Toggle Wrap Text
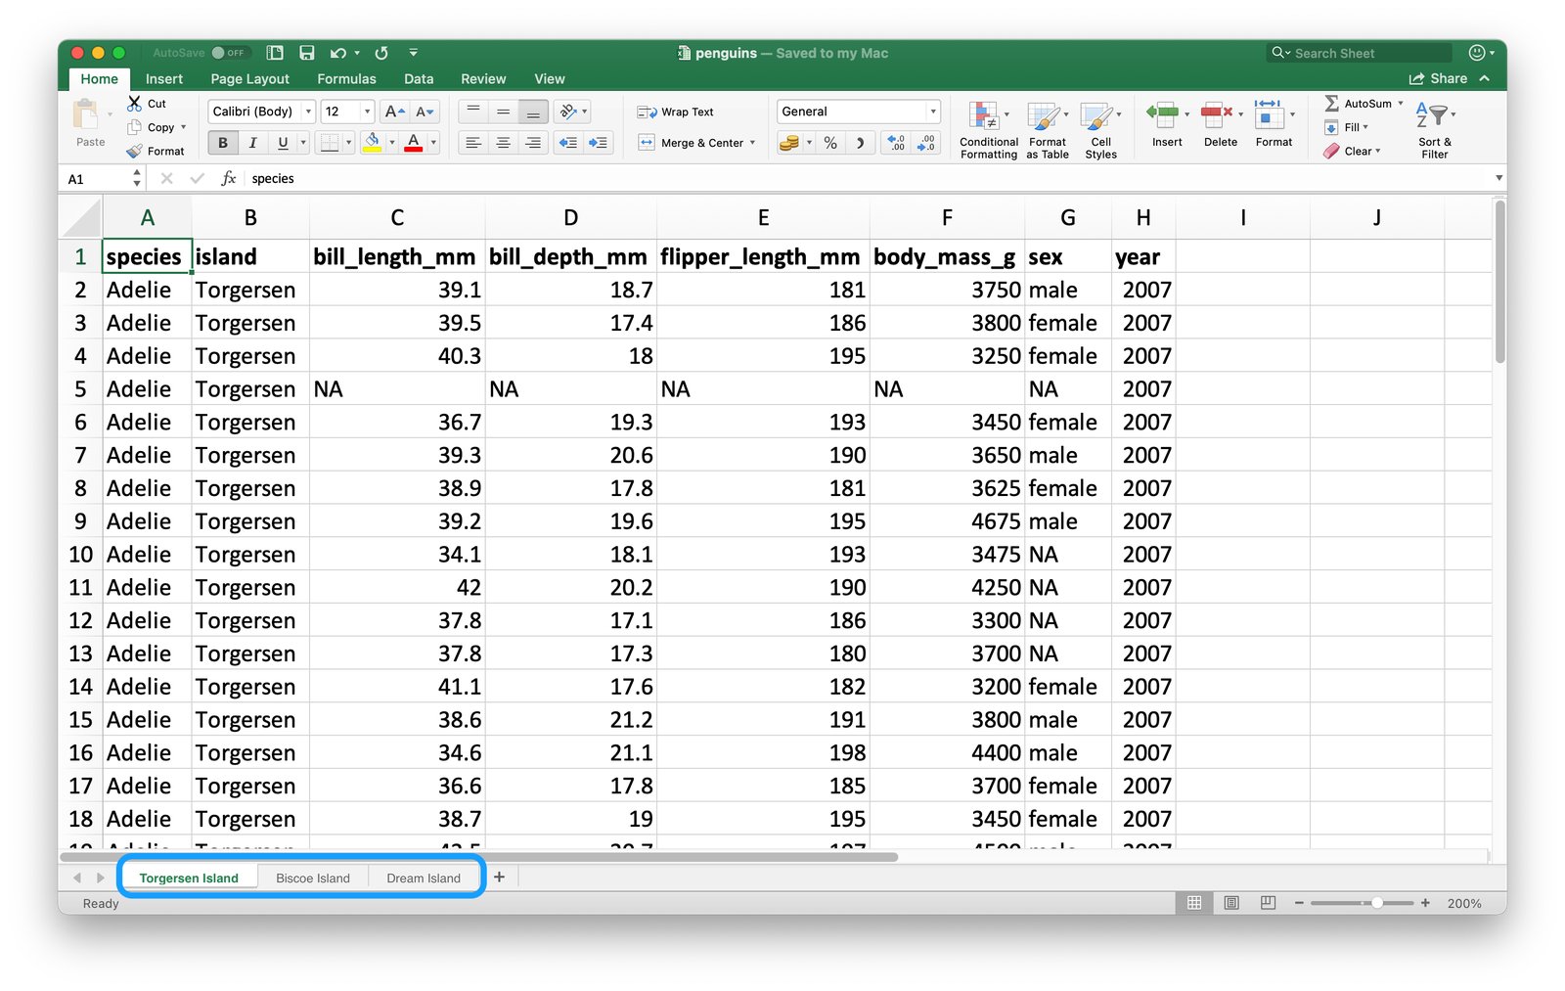Viewport: 1565px width, 991px height. pyautogui.click(x=675, y=112)
